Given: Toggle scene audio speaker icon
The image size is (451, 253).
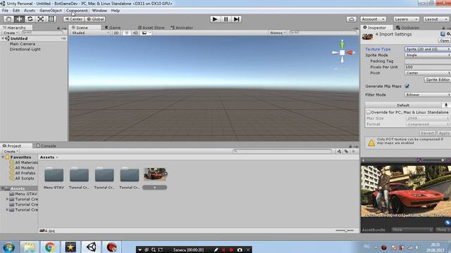Looking at the screenshot, I should click(x=135, y=33).
